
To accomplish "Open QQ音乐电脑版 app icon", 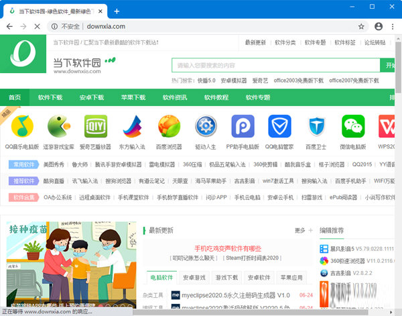I will [22, 126].
